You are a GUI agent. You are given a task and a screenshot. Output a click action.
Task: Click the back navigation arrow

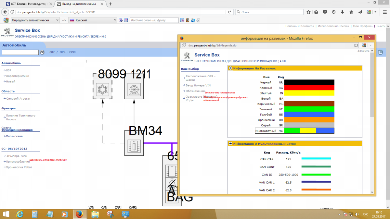5,12
